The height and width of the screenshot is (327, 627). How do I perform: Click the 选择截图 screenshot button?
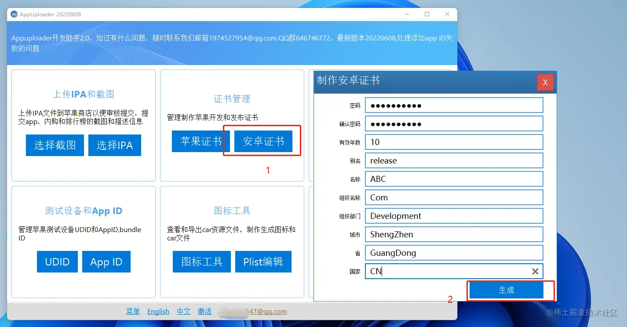pyautogui.click(x=55, y=145)
